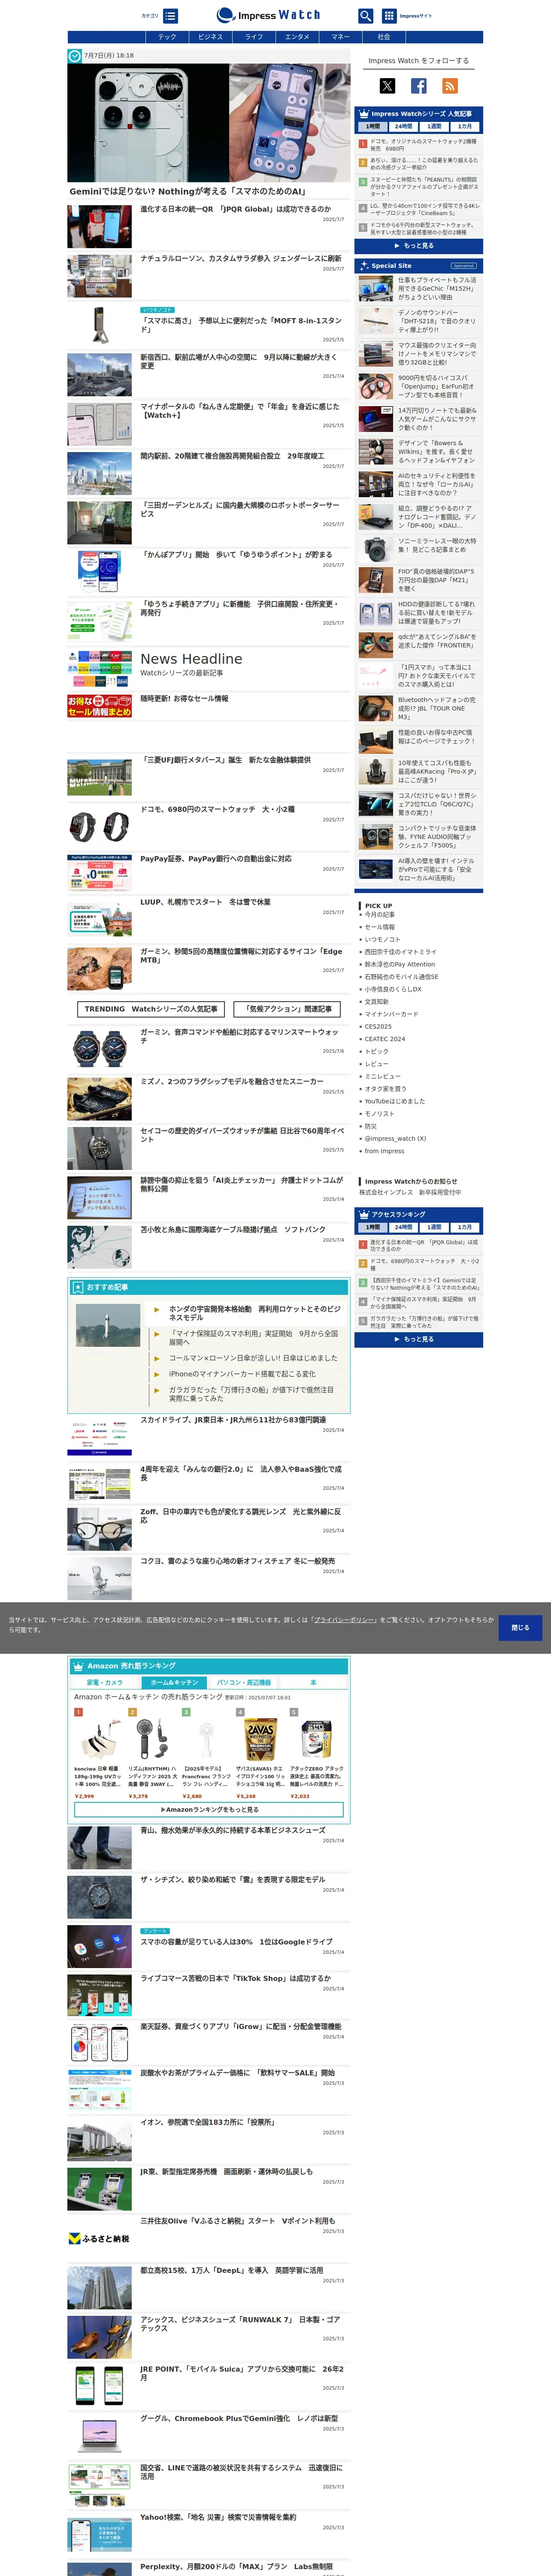Click the search magnifier icon in header
551x2576 pixels.
pos(365,16)
